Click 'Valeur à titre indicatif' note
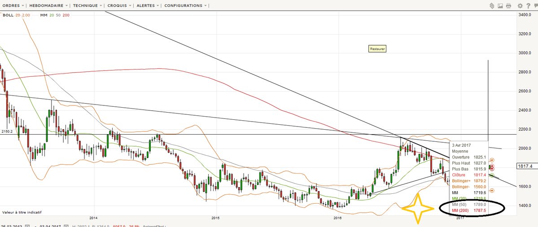Viewport: 538px width, 227px height. click(x=22, y=212)
